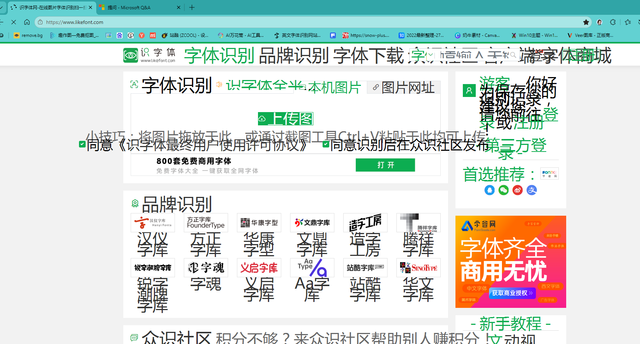This screenshot has width=640, height=344.
Task: Toggle the favorite star in address bar
Action: click(x=586, y=22)
